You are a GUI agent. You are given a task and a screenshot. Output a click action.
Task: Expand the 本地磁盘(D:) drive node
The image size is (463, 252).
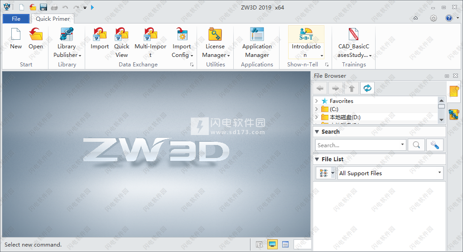coord(317,117)
